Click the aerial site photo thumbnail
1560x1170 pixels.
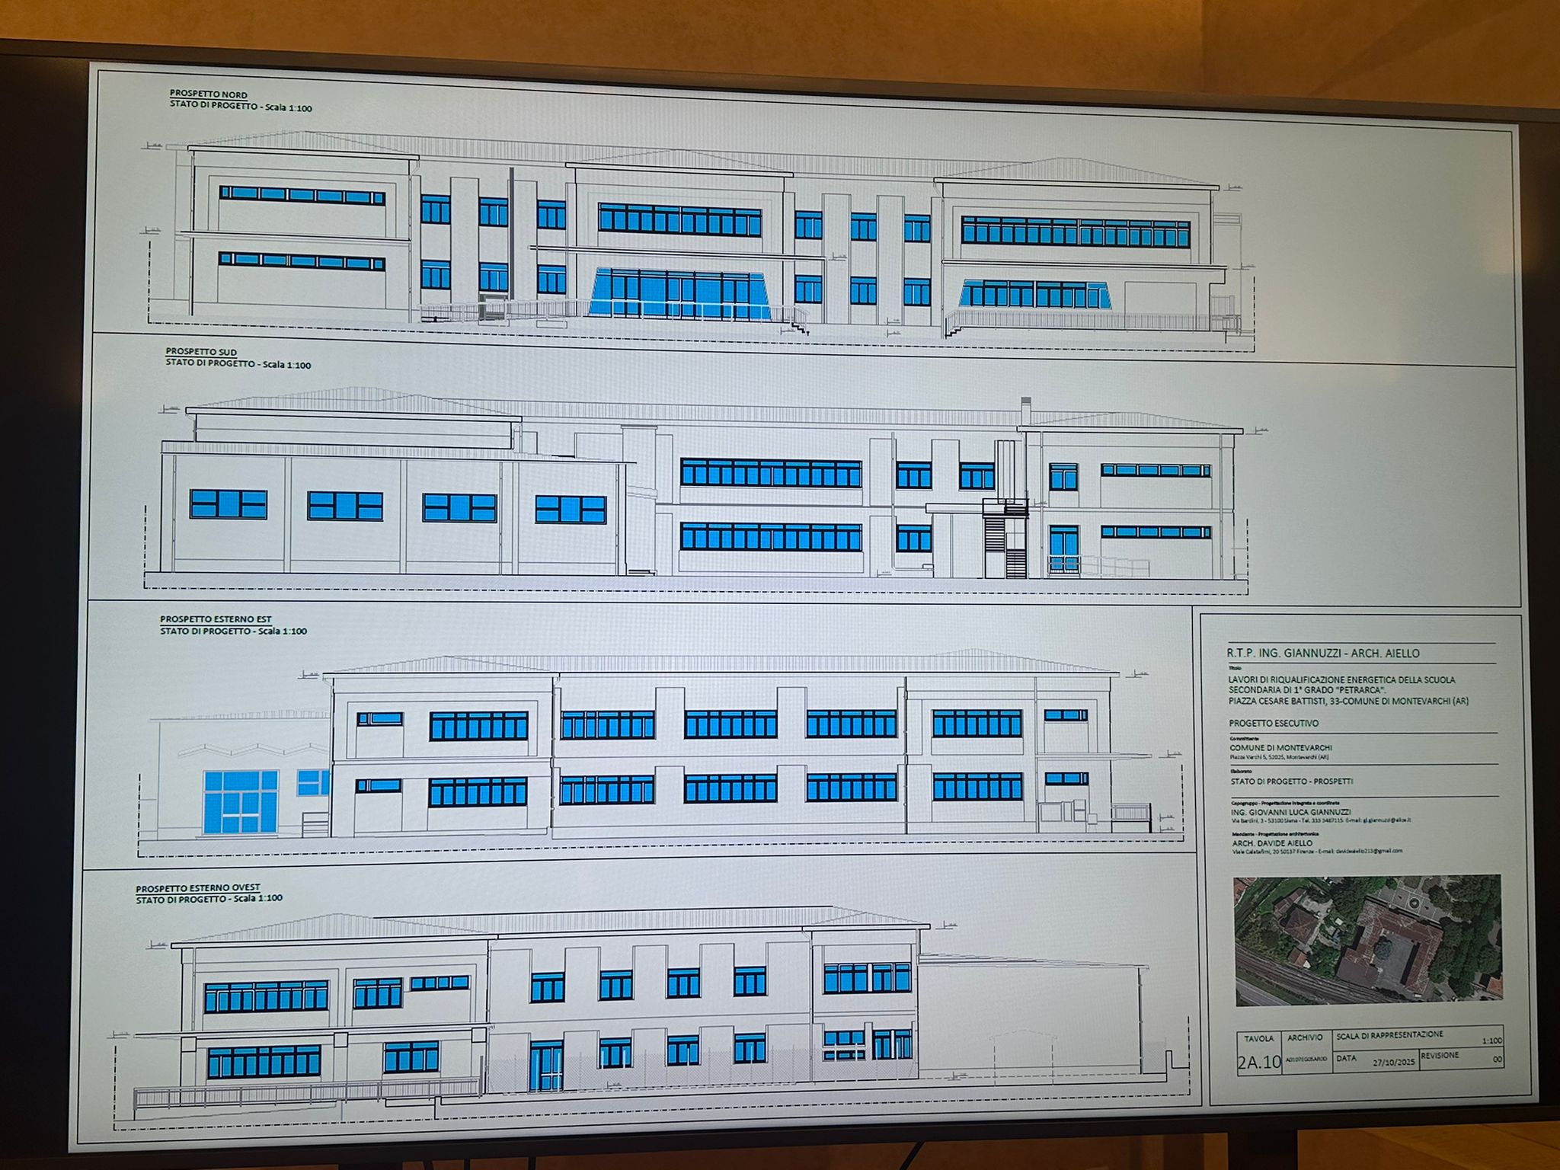[x=1367, y=939]
